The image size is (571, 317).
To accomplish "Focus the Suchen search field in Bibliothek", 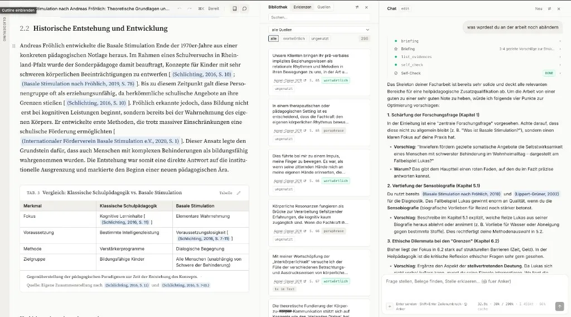I will pyautogui.click(x=320, y=17).
